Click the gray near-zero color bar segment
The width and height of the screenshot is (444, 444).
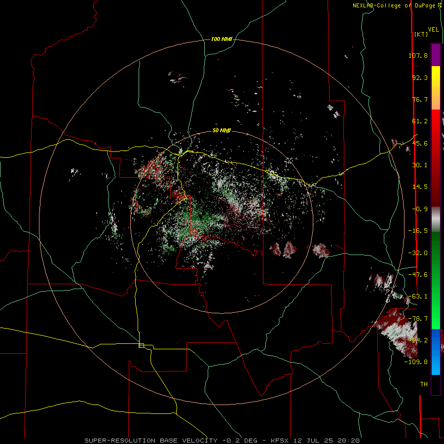436,219
